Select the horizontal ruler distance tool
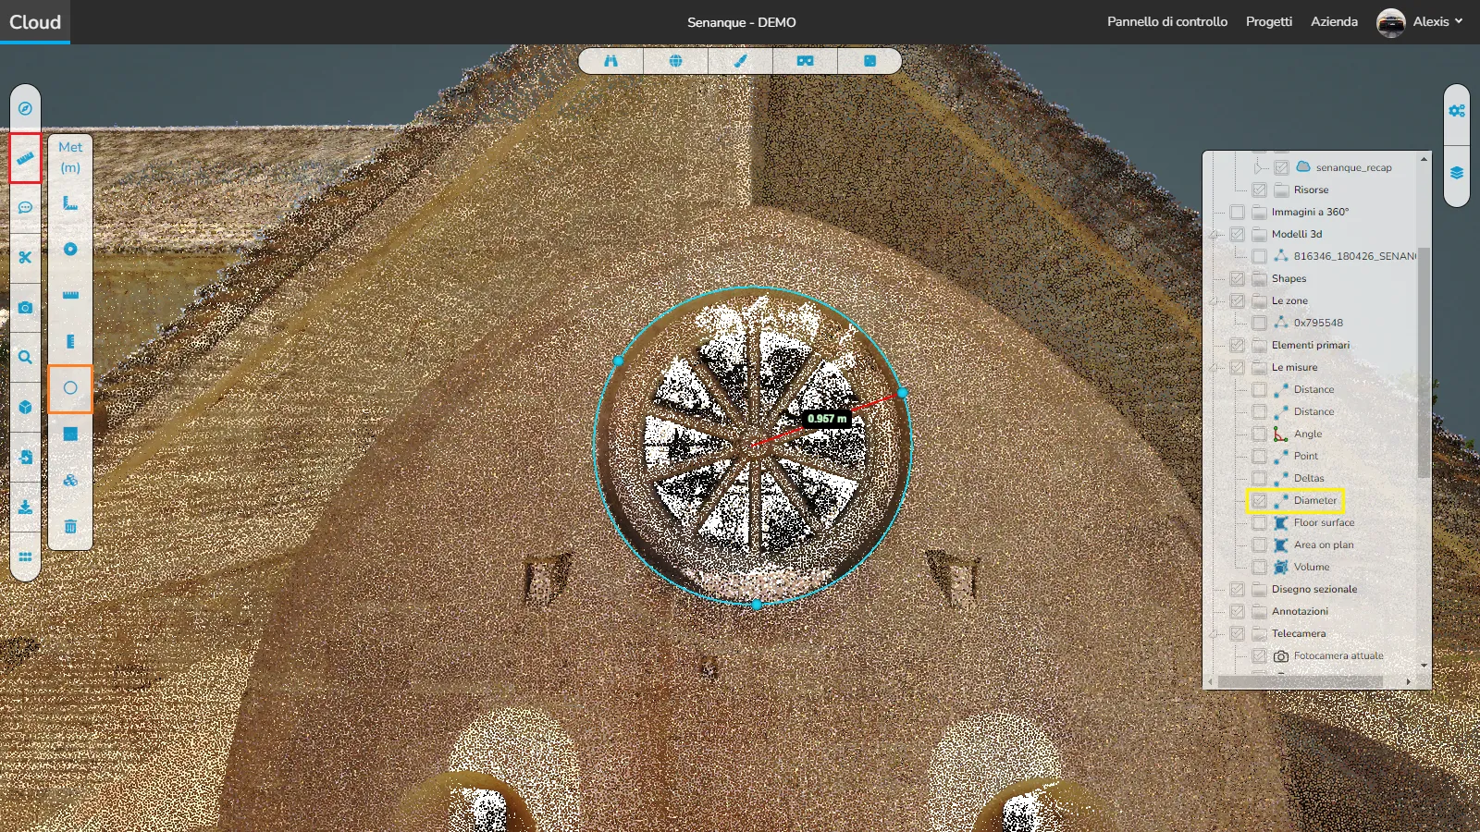 point(70,296)
